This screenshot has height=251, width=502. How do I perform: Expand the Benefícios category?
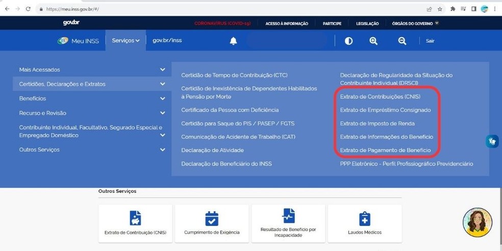click(x=92, y=98)
